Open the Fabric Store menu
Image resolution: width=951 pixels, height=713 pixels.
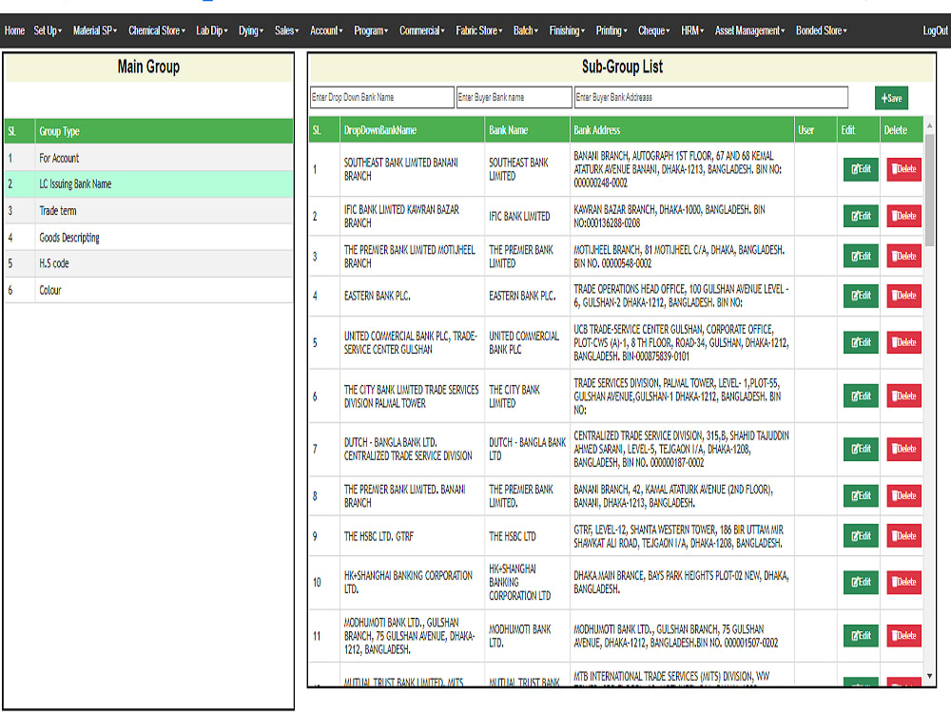click(479, 30)
